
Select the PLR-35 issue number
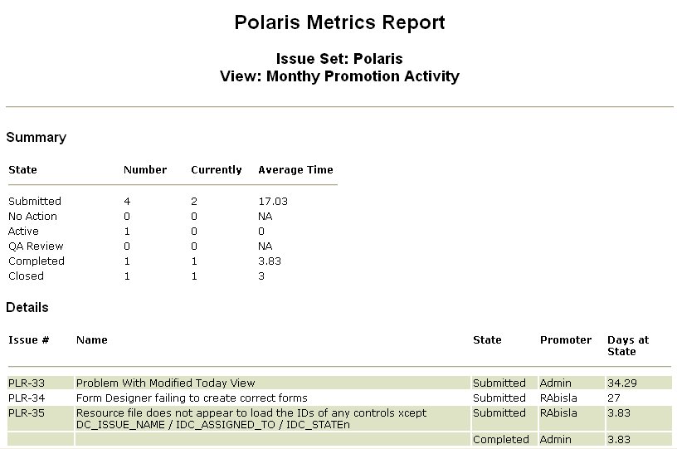27,412
